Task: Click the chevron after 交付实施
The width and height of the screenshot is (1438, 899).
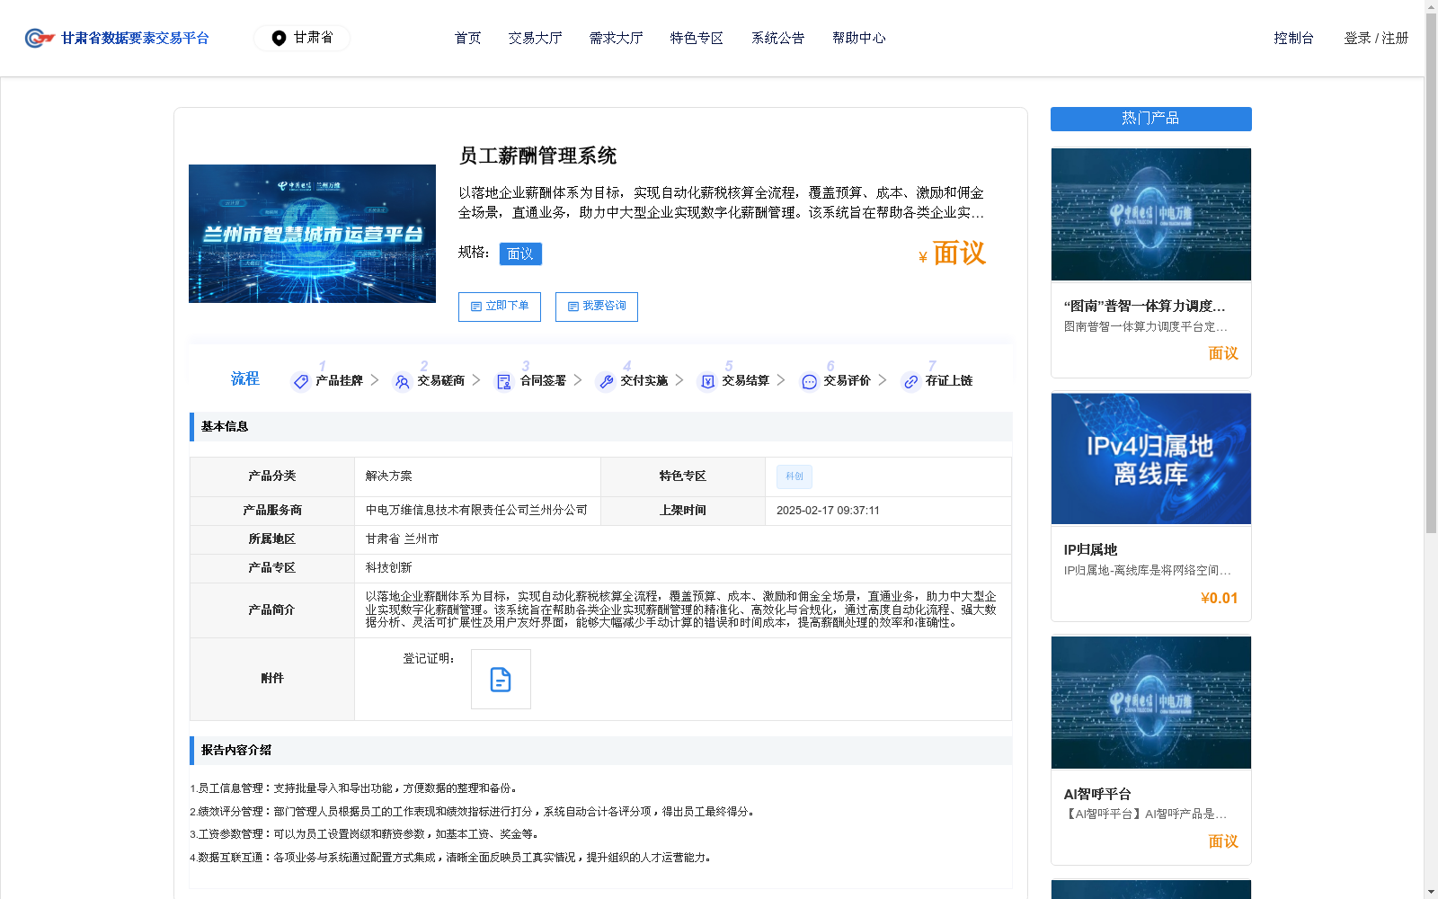Action: point(679,380)
